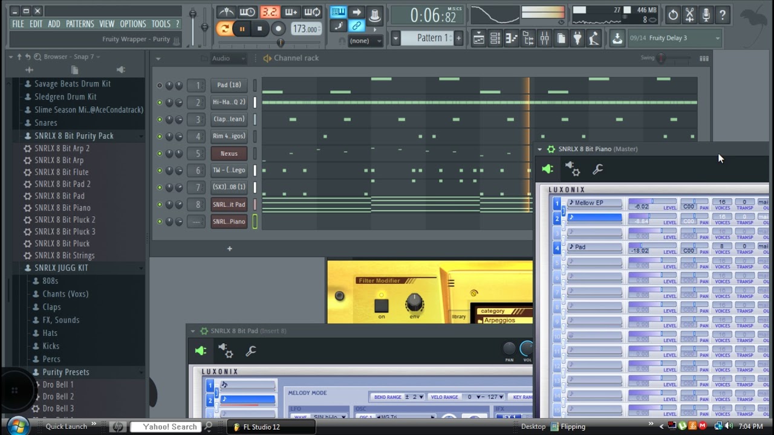Open the SNRLX 8 Bit Piano window menu arrow
This screenshot has height=435, width=774.
pos(540,149)
